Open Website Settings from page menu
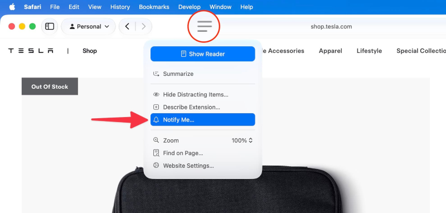This screenshot has height=213, width=446. point(203,166)
